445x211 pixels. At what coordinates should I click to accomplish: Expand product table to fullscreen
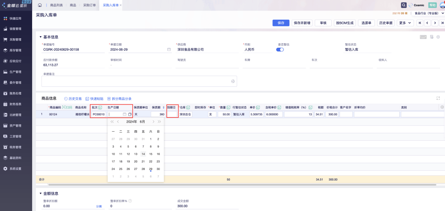438,98
